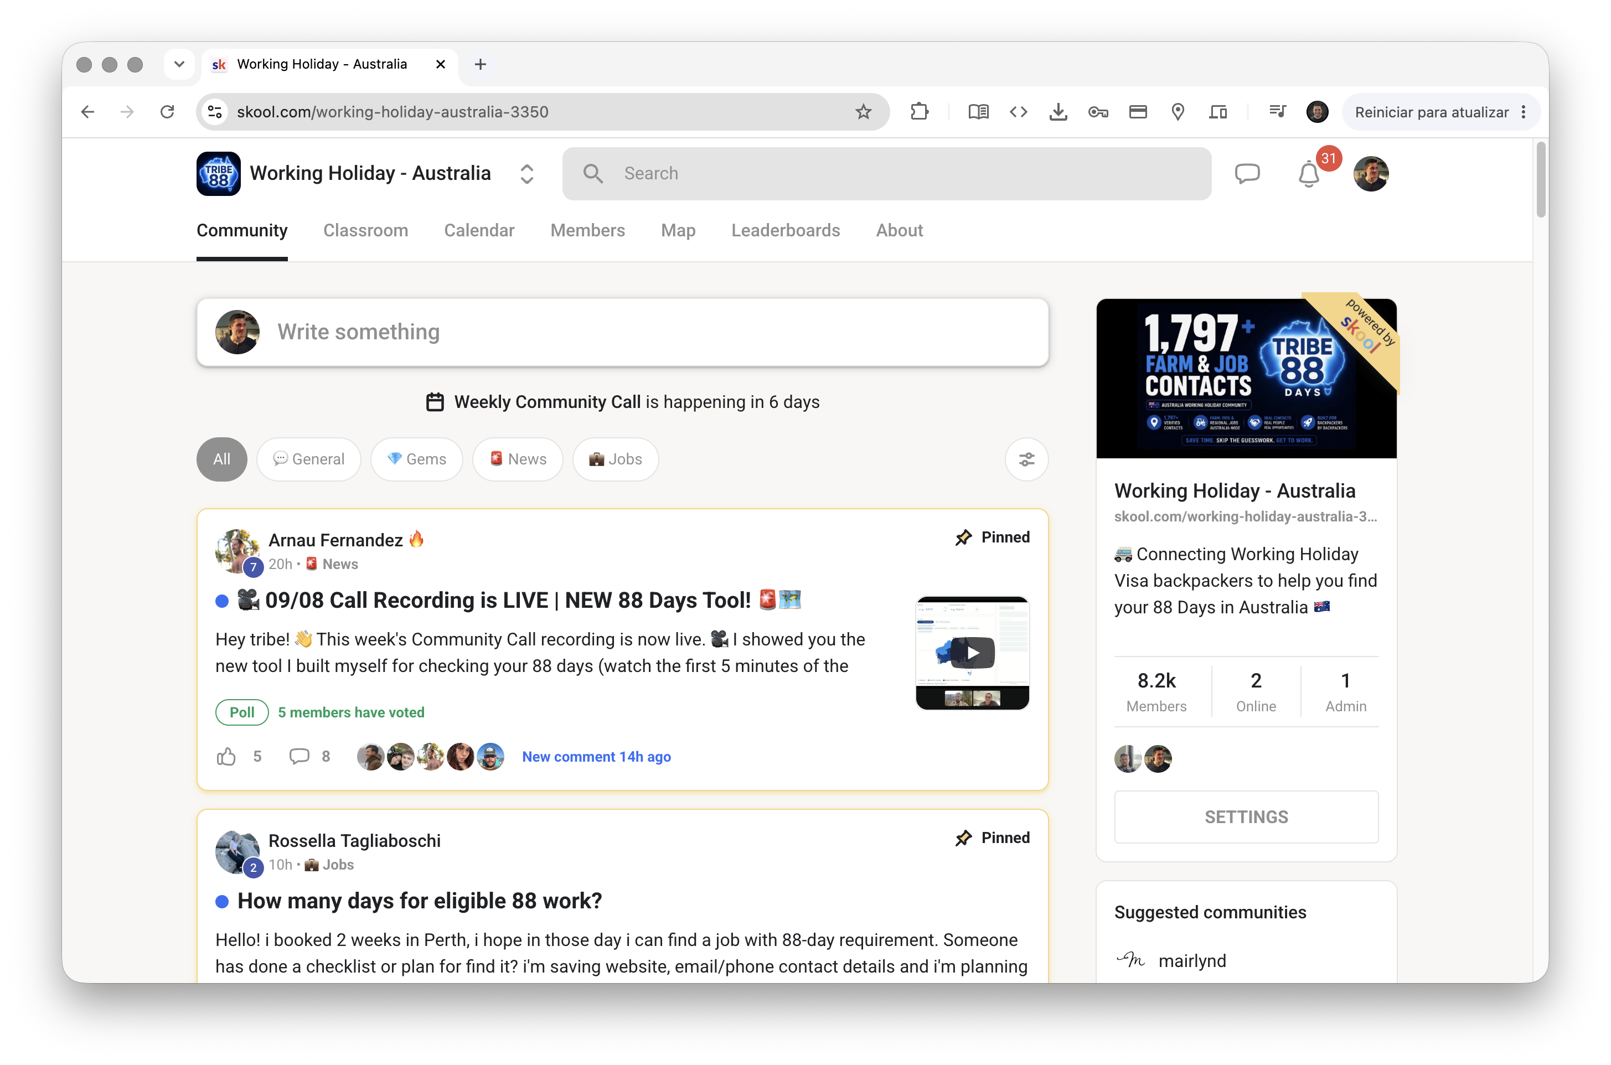Play the Call Recording video thumbnail
The height and width of the screenshot is (1065, 1611).
point(973,653)
